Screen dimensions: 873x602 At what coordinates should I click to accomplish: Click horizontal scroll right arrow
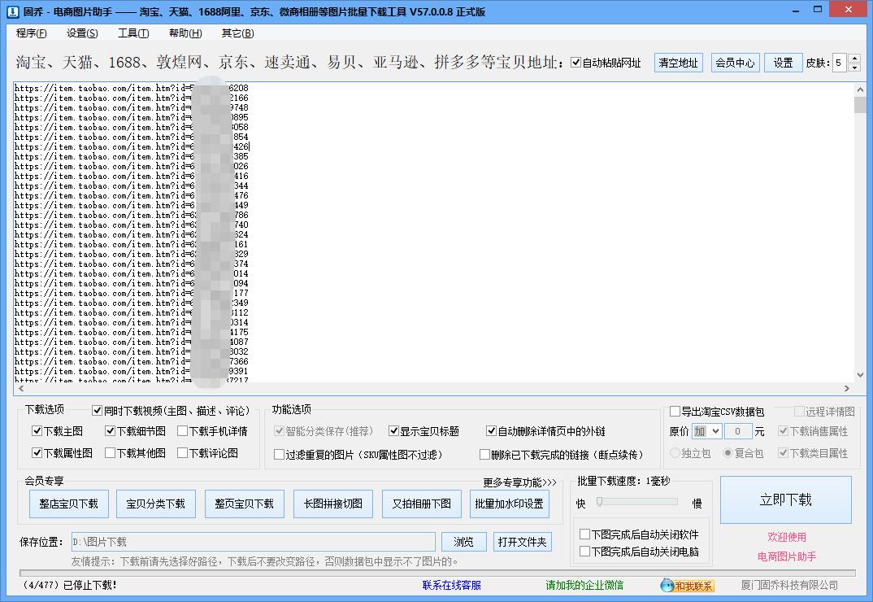[x=847, y=389]
